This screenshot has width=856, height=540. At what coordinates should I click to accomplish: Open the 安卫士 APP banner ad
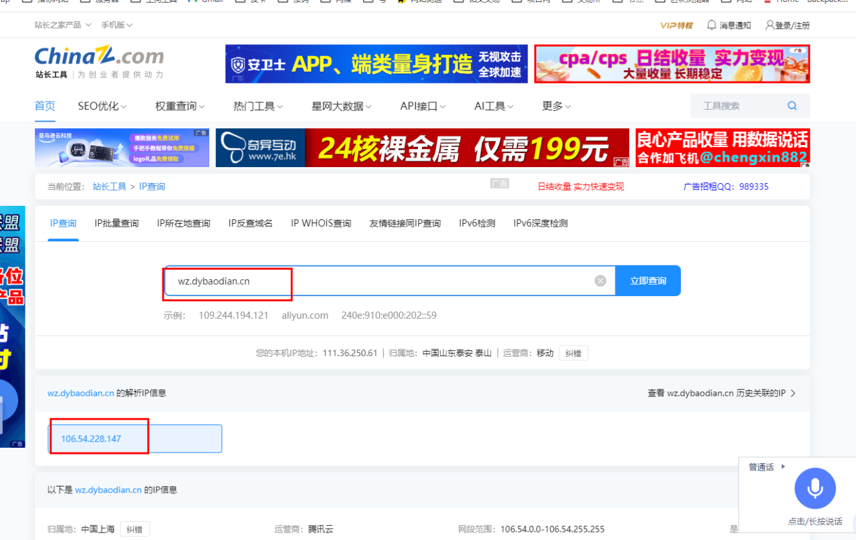coord(377,64)
